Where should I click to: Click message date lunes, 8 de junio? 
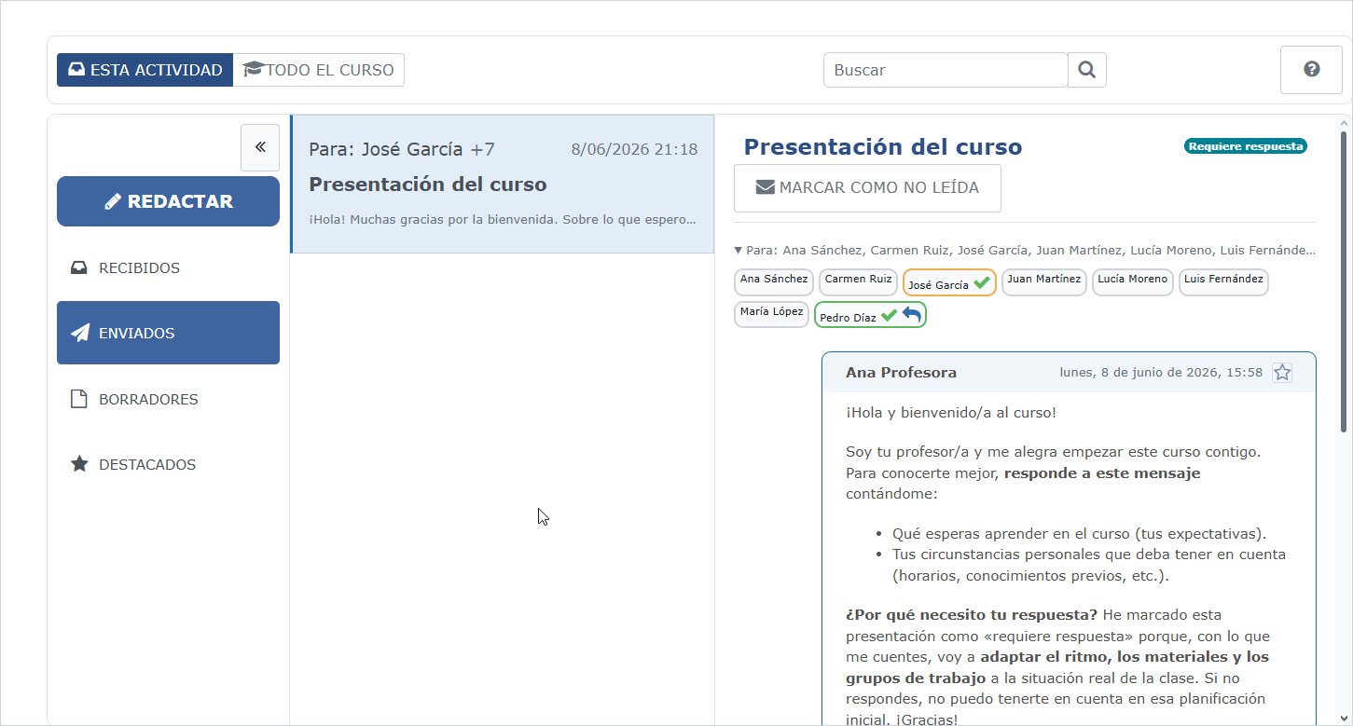1161,373
